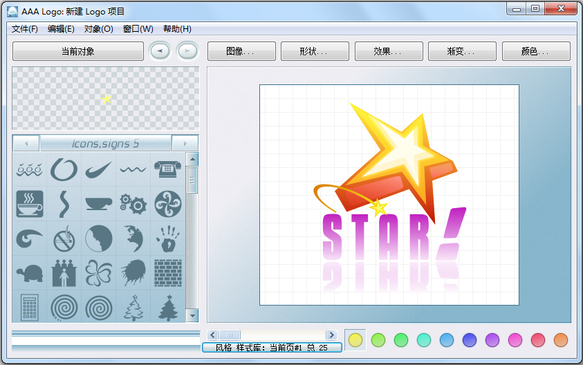583x365 pixels.
Task: Pick the handprint icon
Action: pyautogui.click(x=167, y=238)
